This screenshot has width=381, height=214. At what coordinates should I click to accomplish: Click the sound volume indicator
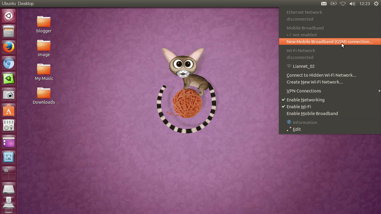352,4
